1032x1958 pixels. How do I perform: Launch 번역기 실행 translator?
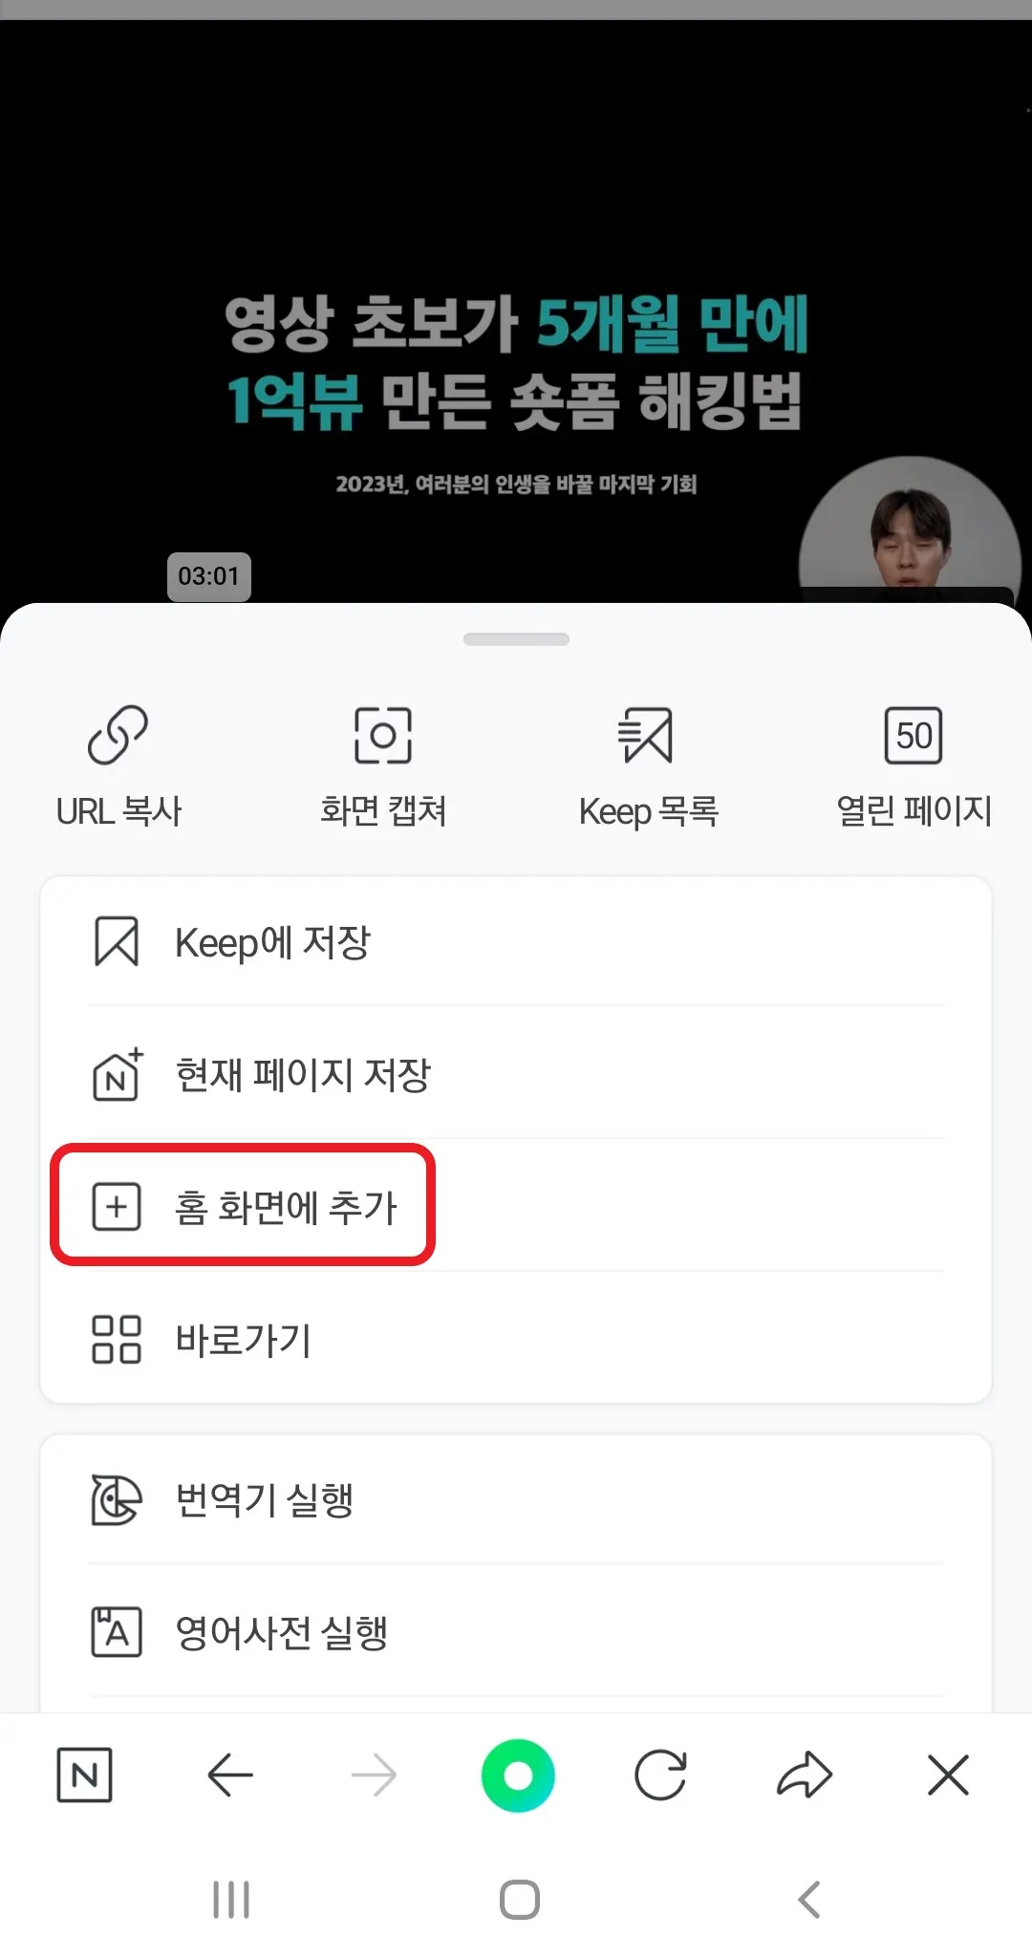pyautogui.click(x=516, y=1499)
